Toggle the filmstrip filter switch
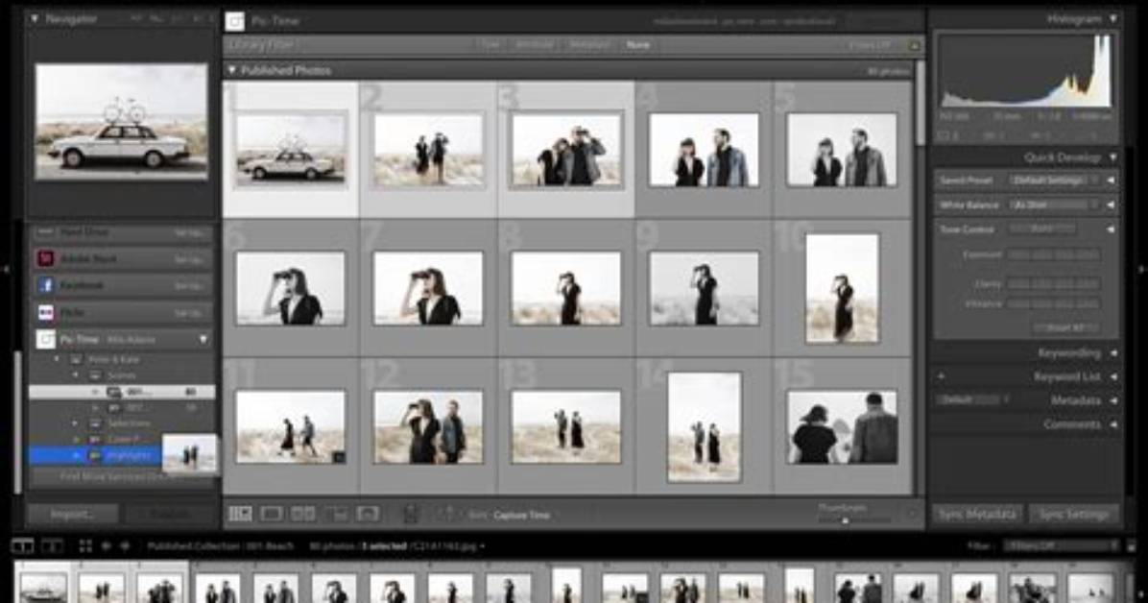Image resolution: width=1148 pixels, height=603 pixels. pos(1132,545)
